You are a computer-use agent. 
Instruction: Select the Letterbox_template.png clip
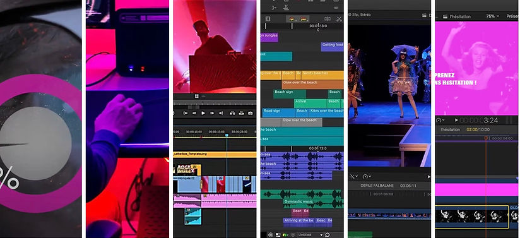coord(215,155)
